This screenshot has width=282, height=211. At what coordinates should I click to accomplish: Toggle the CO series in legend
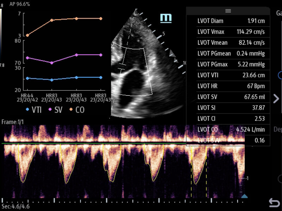tap(77, 110)
